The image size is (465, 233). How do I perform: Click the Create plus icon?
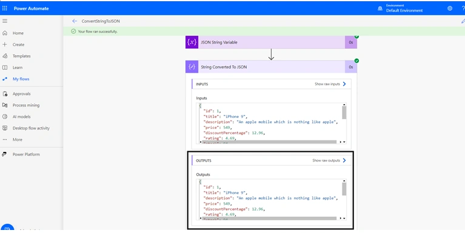5,44
